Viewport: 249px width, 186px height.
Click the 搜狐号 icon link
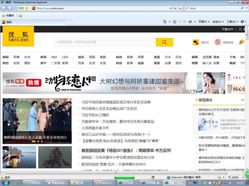(x=196, y=42)
